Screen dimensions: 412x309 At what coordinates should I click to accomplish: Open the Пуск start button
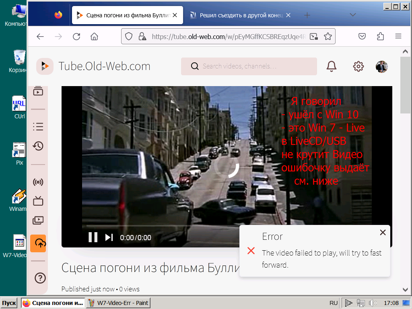[x=9, y=303]
